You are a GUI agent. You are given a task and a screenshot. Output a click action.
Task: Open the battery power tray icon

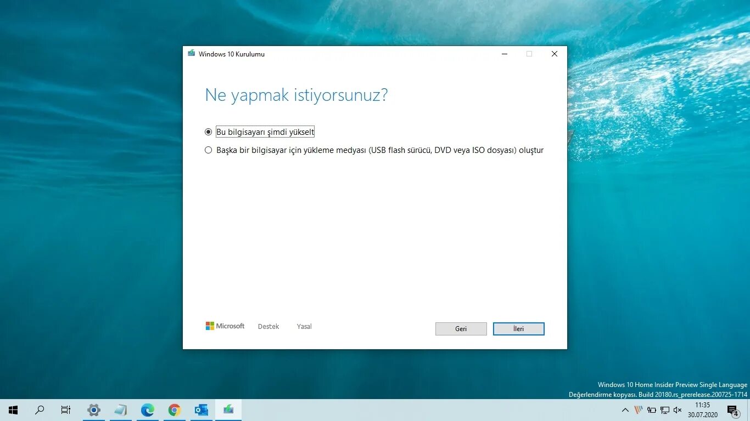652,410
